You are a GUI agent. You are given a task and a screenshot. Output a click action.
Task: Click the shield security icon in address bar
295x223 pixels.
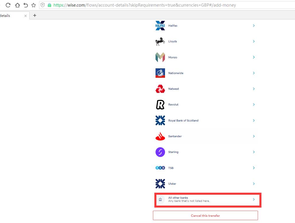pos(43,5)
